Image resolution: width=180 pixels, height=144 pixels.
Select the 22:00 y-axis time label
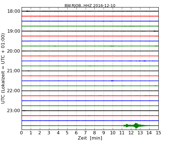14,91
